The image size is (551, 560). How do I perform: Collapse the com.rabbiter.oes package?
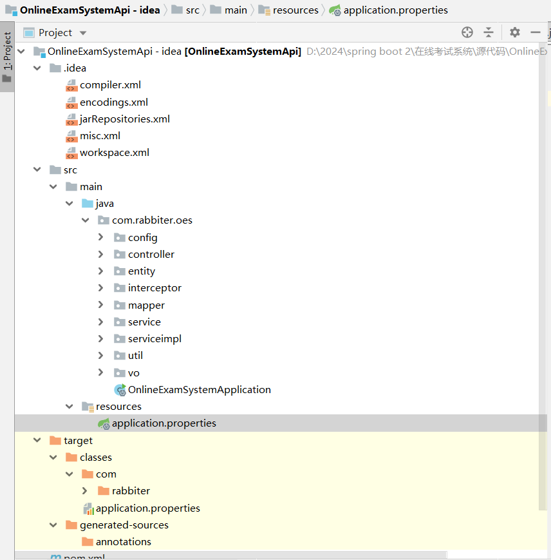[85, 220]
